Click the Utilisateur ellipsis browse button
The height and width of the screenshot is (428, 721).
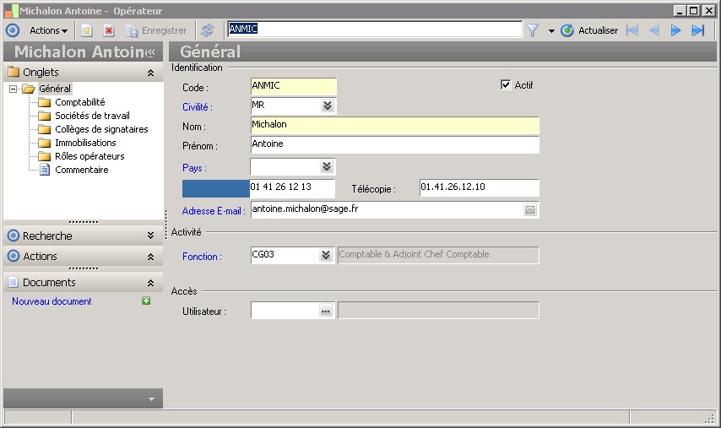pos(326,312)
